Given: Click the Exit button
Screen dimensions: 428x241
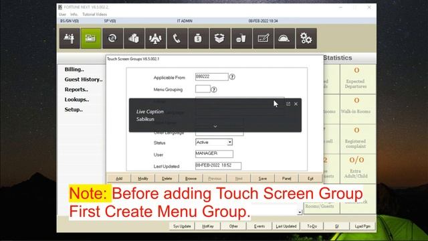Looking at the screenshot, I should tap(310, 179).
